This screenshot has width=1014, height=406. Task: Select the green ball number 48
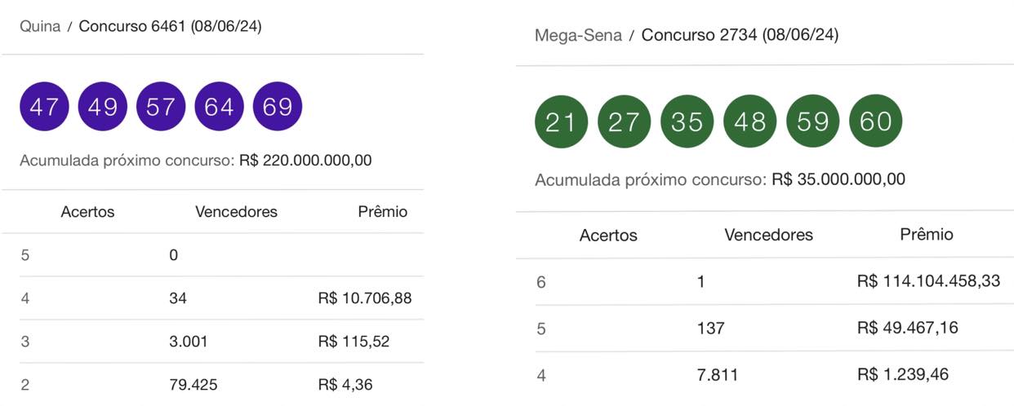[749, 121]
